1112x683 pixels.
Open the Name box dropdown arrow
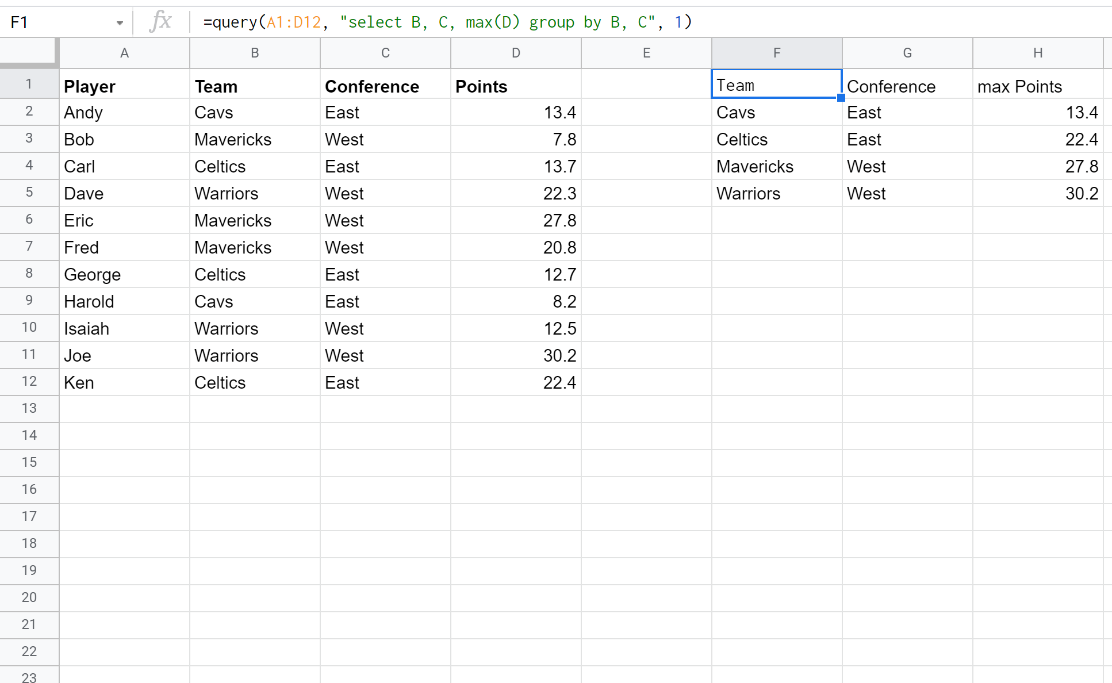(120, 23)
